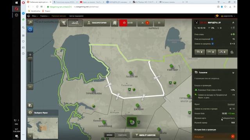250x140 pixels.
Task: Select Джадан province marker
Action: tap(138, 106)
